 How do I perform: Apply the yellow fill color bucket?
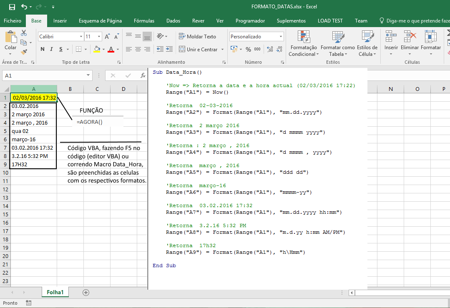(97, 49)
